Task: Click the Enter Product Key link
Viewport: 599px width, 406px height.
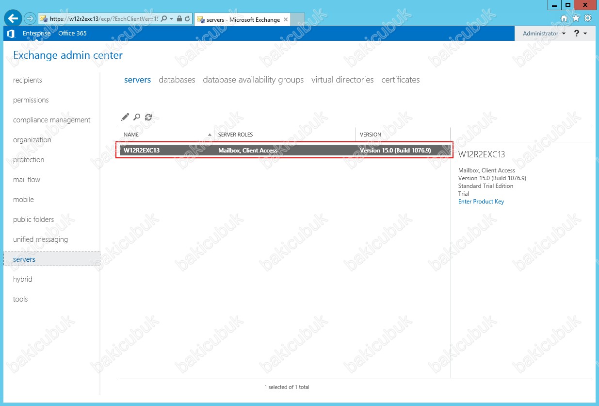Action: click(481, 202)
